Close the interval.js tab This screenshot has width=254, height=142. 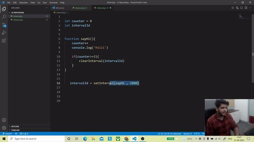[110, 8]
